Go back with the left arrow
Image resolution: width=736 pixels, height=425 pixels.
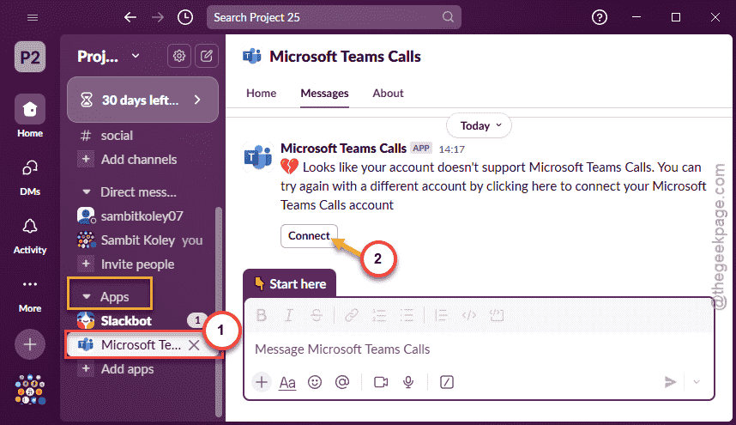click(x=130, y=17)
